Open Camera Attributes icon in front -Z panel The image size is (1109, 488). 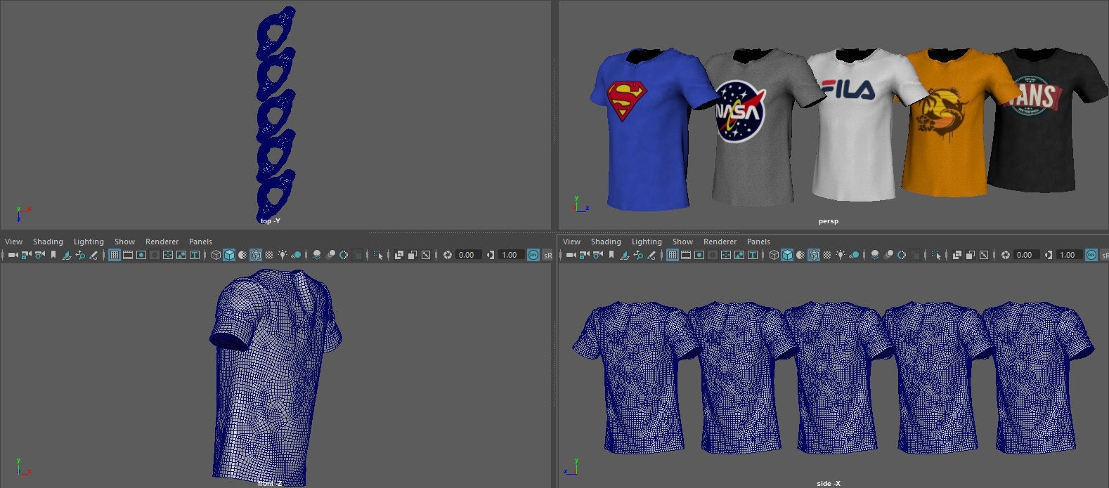click(39, 255)
